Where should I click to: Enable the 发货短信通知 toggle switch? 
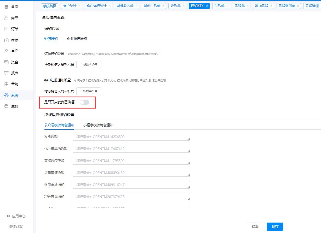coord(84,102)
